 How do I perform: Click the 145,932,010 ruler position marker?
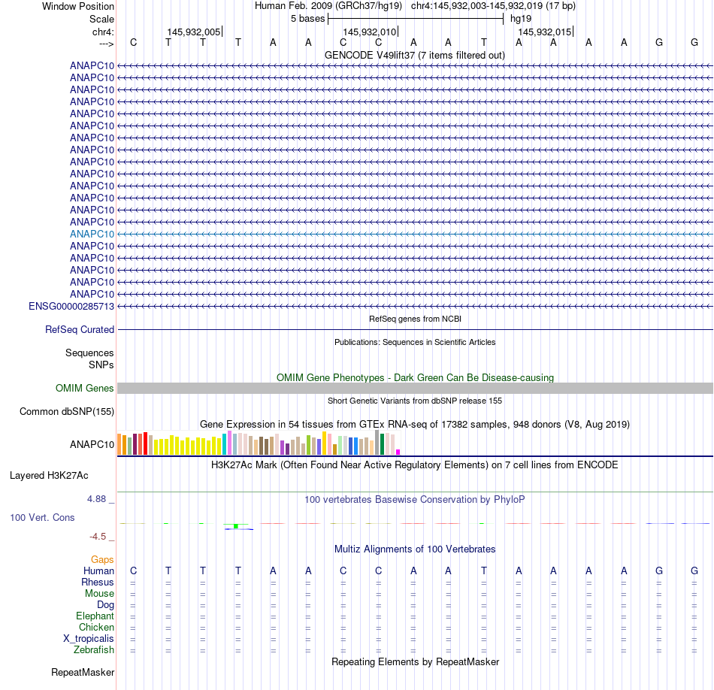click(x=370, y=32)
